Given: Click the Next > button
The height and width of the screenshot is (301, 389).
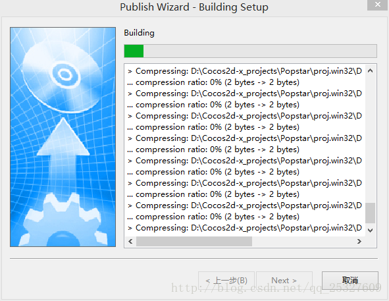Looking at the screenshot, I should pyautogui.click(x=284, y=281).
